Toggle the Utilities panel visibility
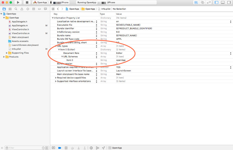Image resolution: width=233 pixels, height=150 pixels. (229, 3)
